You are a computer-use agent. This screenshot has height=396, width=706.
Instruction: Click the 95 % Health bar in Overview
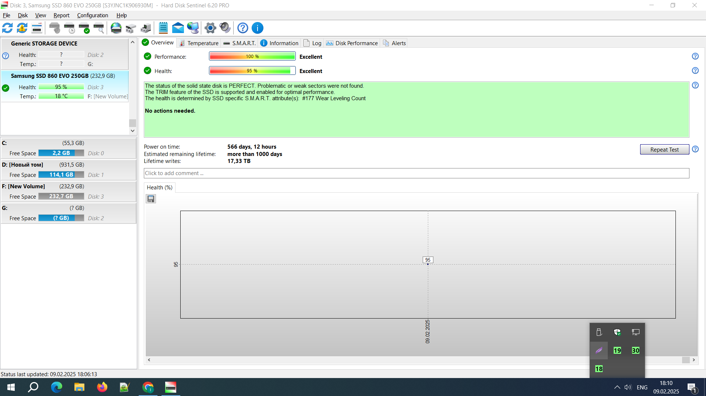pyautogui.click(x=252, y=70)
